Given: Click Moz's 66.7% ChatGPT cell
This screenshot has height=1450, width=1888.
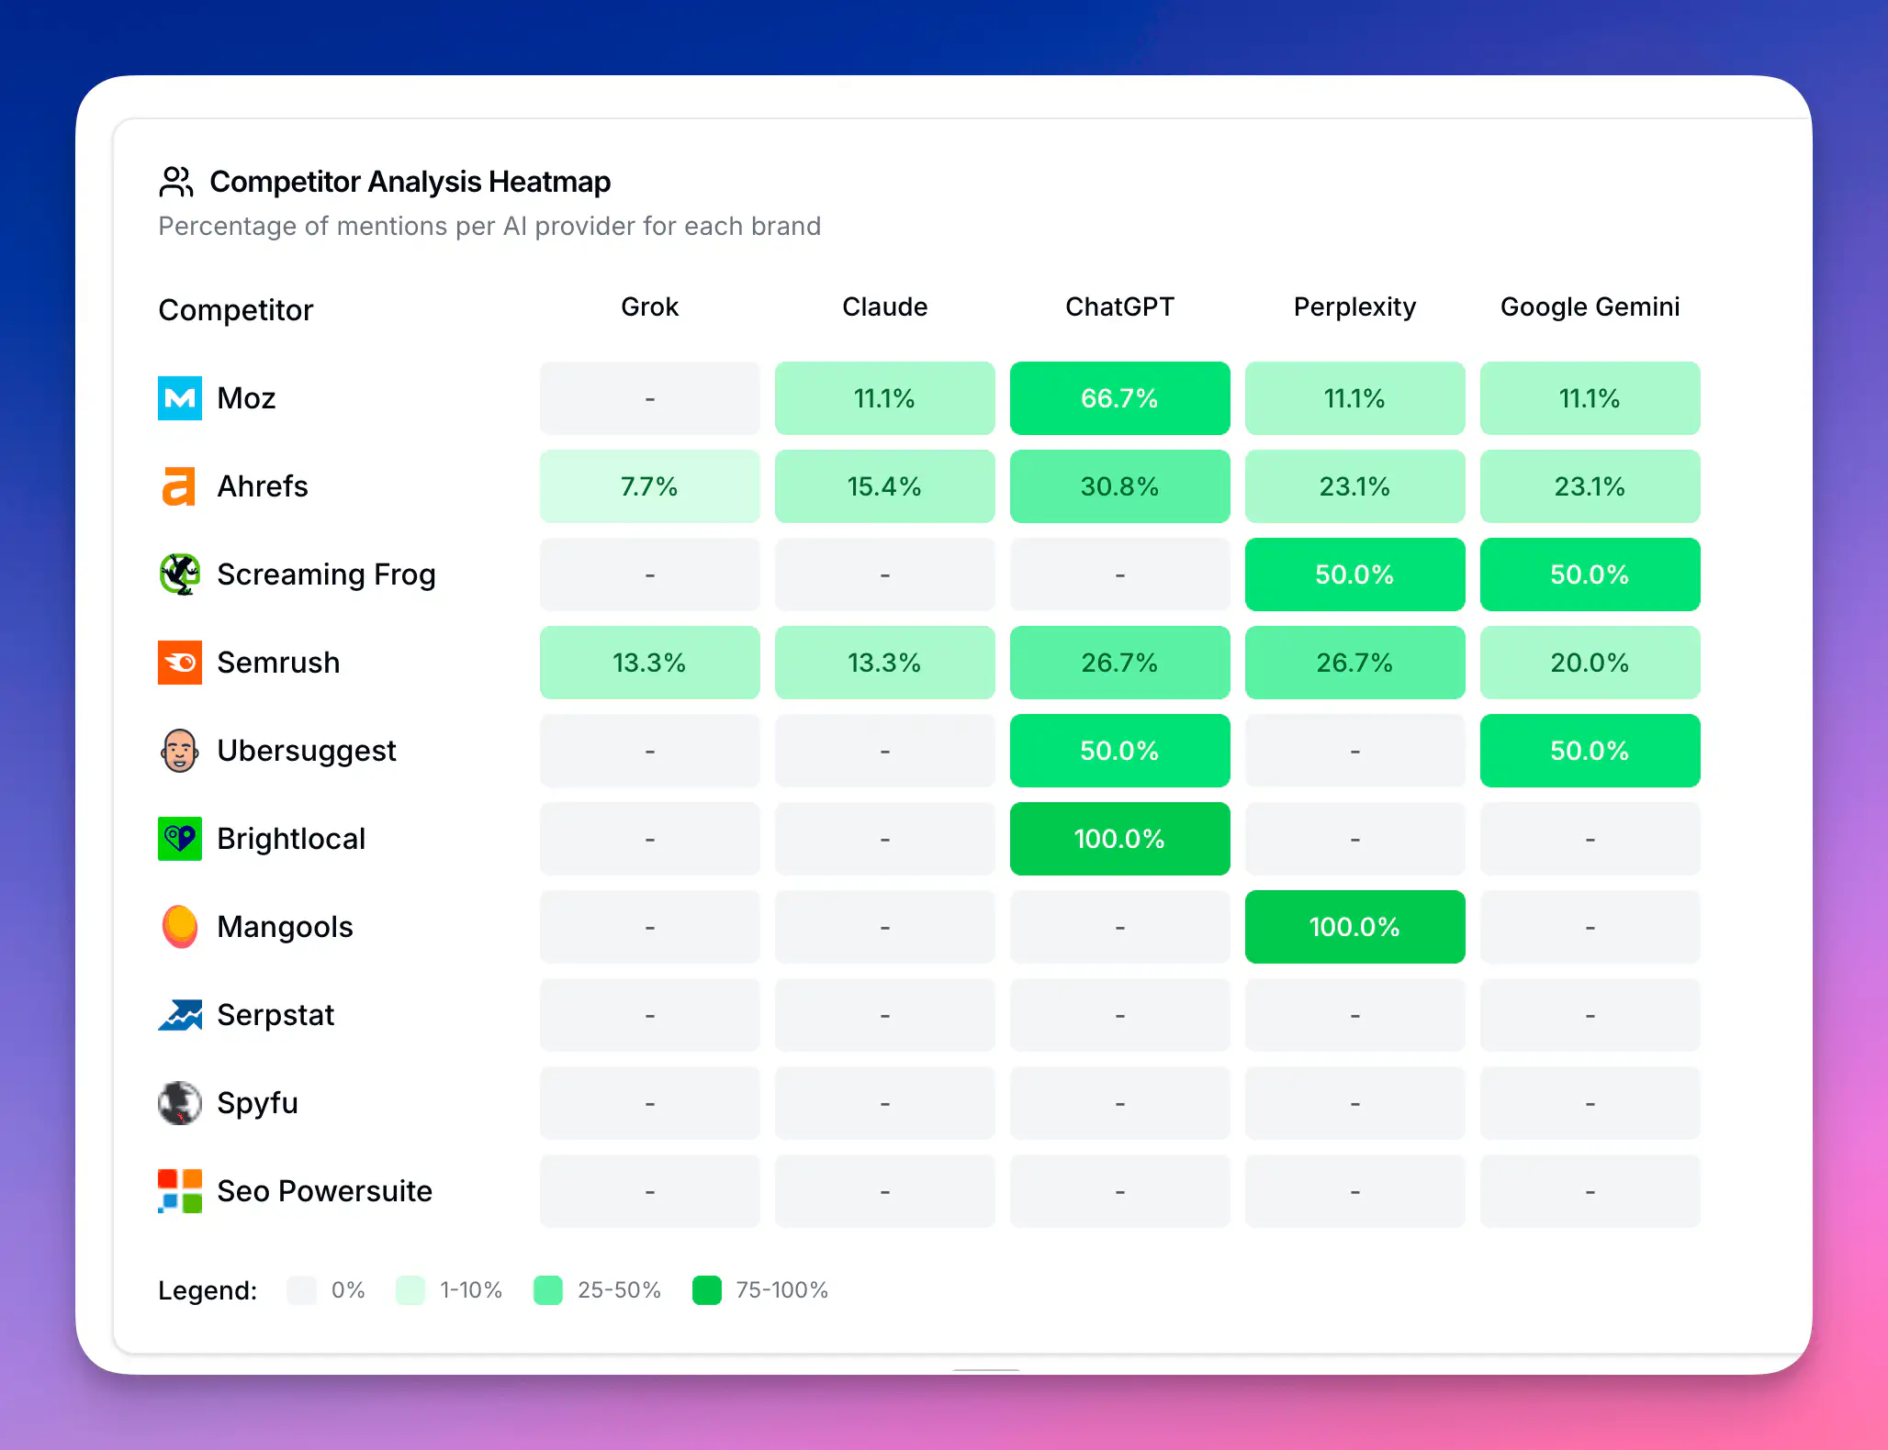Looking at the screenshot, I should tap(1119, 398).
